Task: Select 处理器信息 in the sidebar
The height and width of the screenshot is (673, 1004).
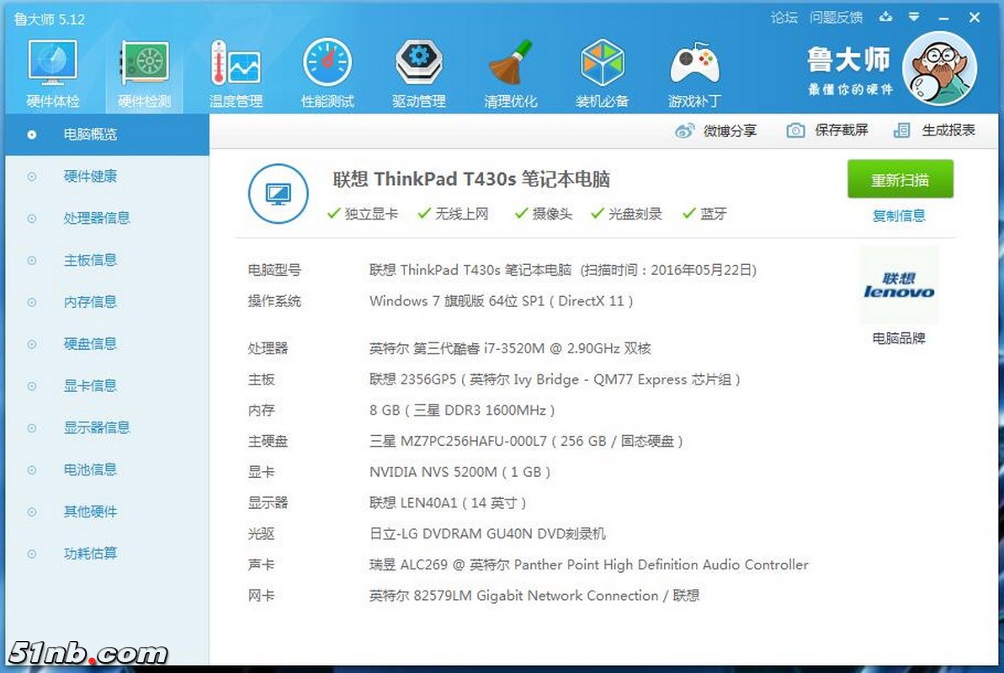Action: coord(97,218)
